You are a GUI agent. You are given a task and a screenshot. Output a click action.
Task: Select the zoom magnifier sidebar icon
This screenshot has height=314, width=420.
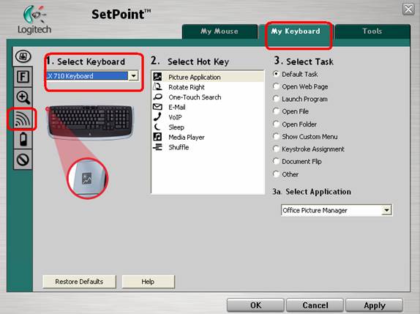(x=23, y=97)
